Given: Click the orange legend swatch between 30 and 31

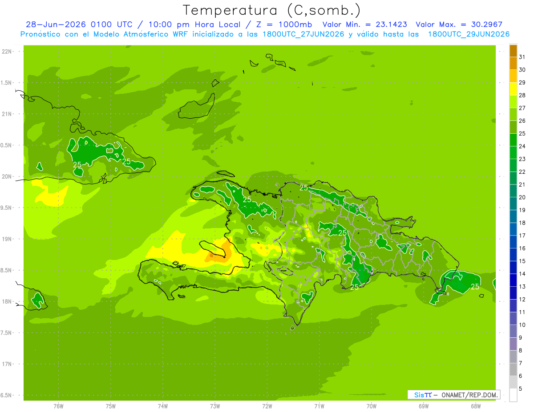Looking at the screenshot, I should (513, 63).
